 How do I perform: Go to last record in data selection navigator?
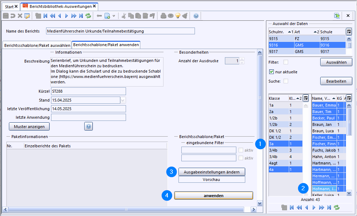[x=329, y=207]
